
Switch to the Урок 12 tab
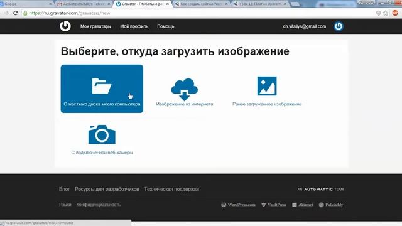(259, 4)
